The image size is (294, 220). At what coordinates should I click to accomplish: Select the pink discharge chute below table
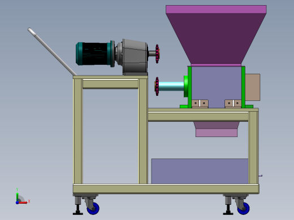coord(217,129)
